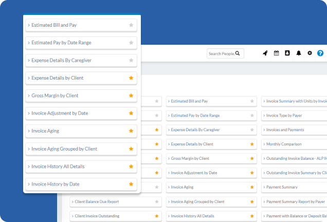Image resolution: width=327 pixels, height=222 pixels.
Task: Expand Invoice Aging chevron in popup
Action: [x=29, y=131]
